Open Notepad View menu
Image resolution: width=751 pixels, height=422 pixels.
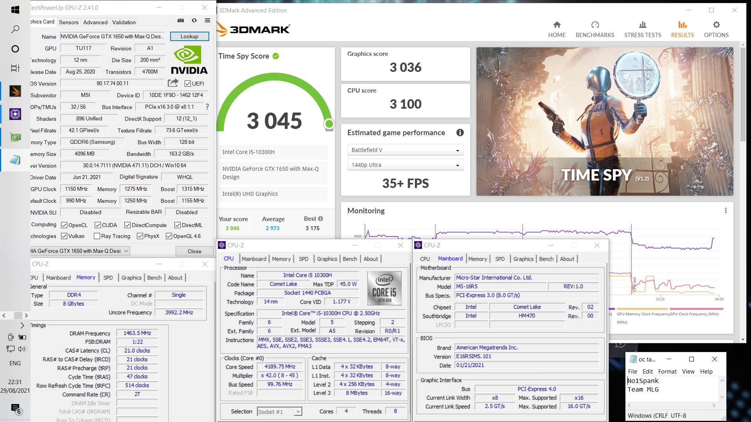(x=688, y=372)
